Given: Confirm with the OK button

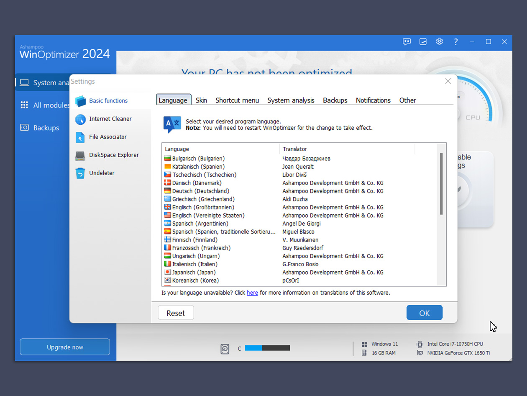Looking at the screenshot, I should pos(425,313).
